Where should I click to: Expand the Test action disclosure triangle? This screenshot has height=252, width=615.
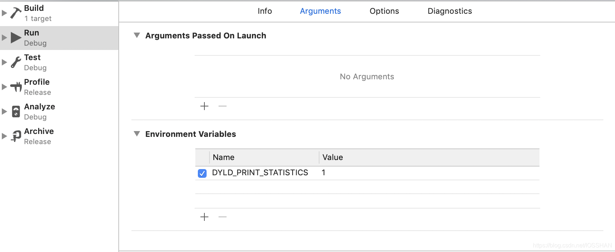tap(4, 62)
